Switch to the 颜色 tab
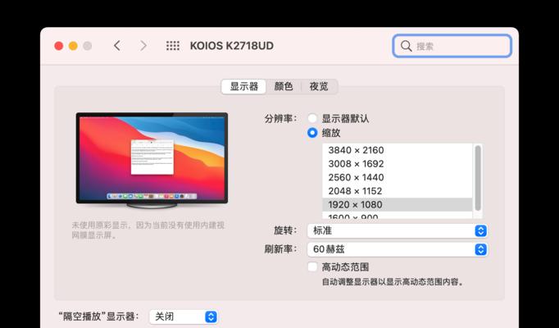The image size is (559, 328). 284,87
